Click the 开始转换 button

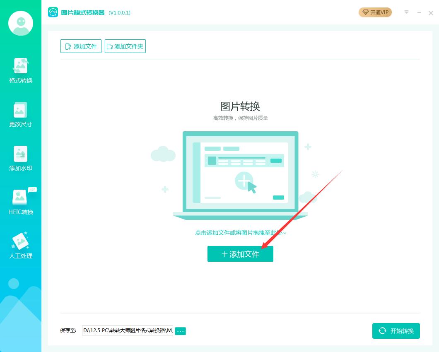396,331
